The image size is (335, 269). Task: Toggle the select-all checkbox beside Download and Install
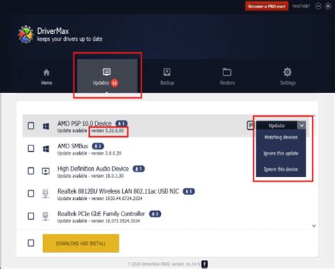point(31,243)
